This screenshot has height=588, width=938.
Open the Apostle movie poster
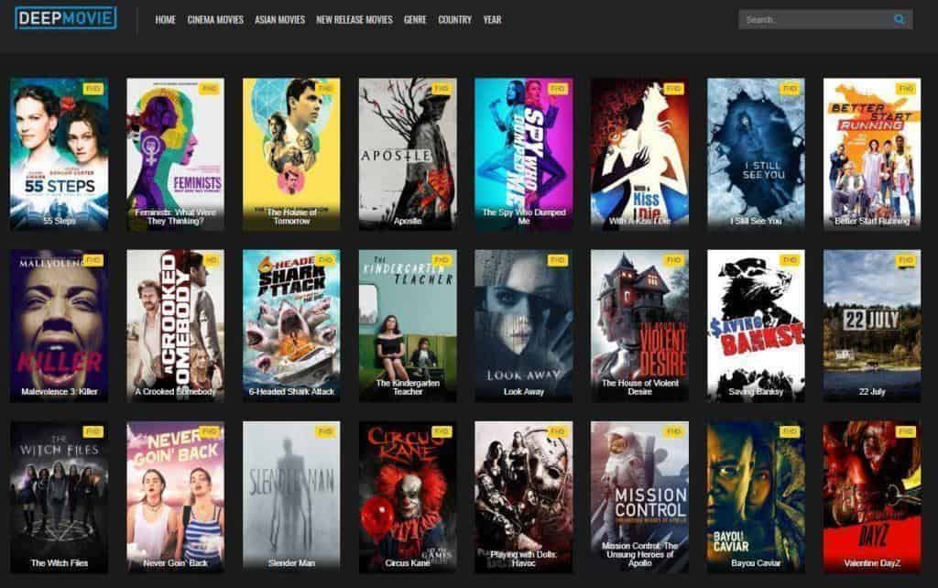[x=408, y=154]
